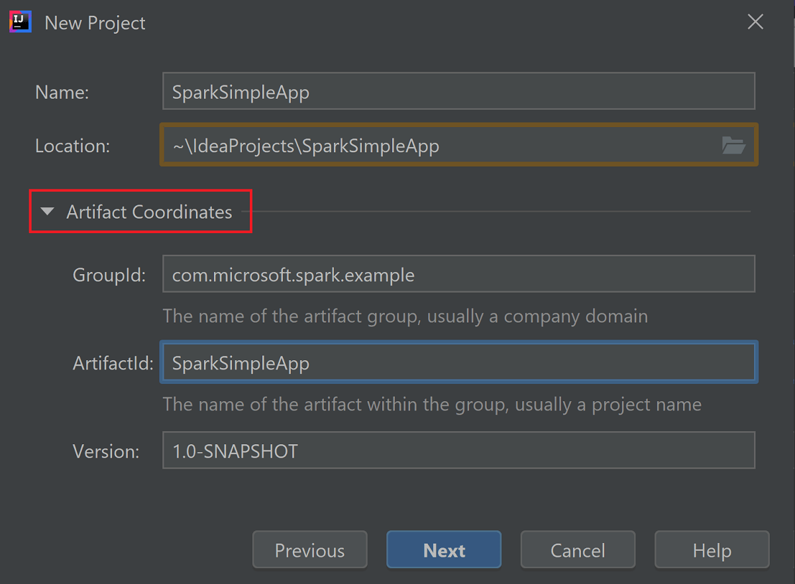Screen dimensions: 795x584
Task: Click the folder icon beside the Location field
Action: click(735, 145)
